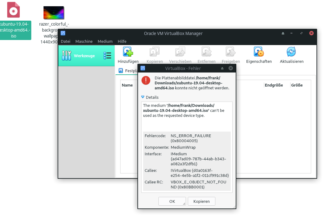
Task: Select the razer_colorful wallpaper thumbnail
Action: (x=54, y=13)
